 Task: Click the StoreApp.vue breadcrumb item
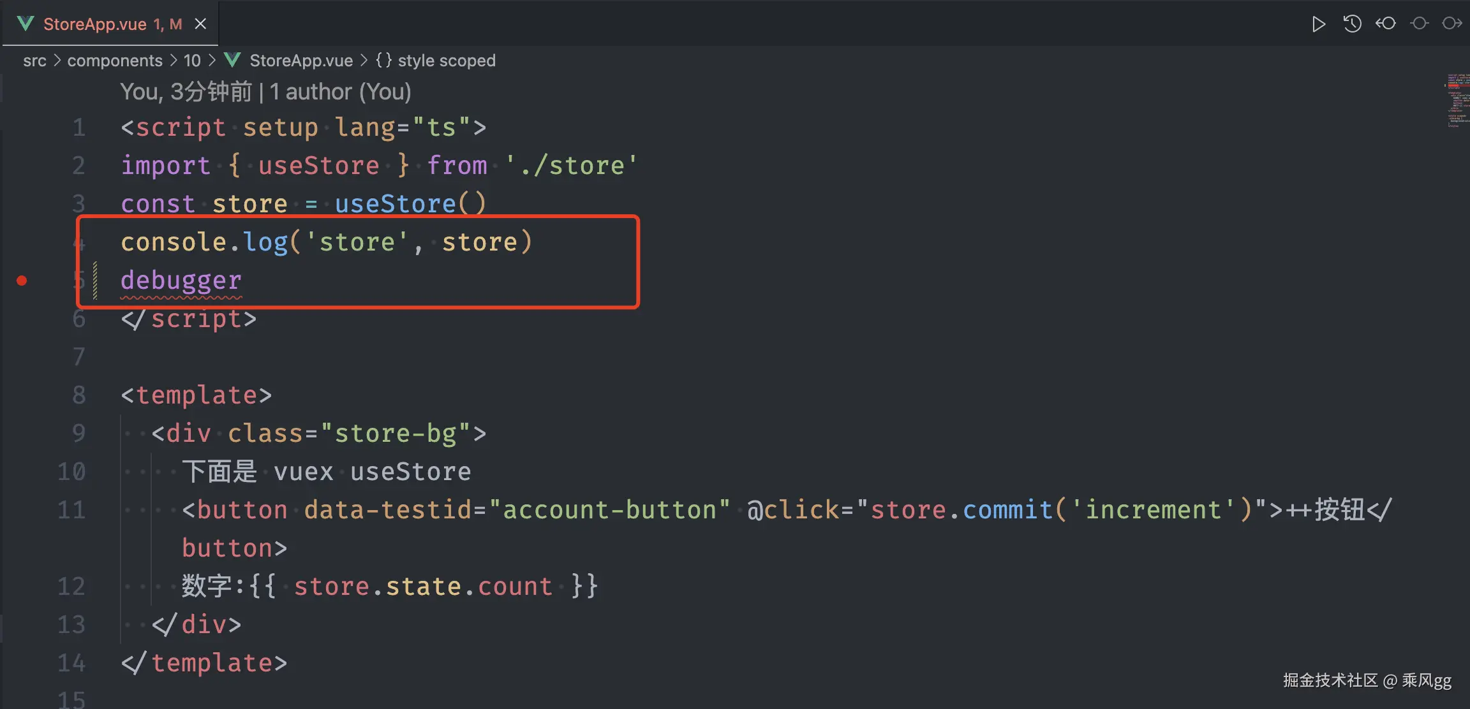pyautogui.click(x=301, y=61)
